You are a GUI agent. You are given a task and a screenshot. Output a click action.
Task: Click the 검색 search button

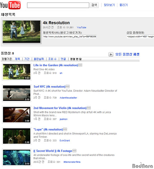pos(94,5)
